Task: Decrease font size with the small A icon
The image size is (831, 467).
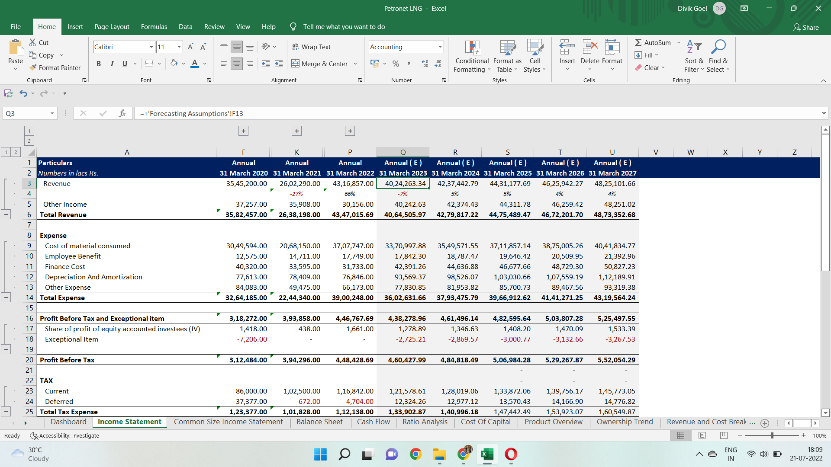Action: point(203,47)
